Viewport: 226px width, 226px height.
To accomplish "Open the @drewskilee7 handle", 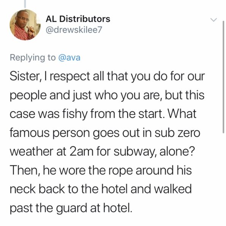I will click(74, 30).
